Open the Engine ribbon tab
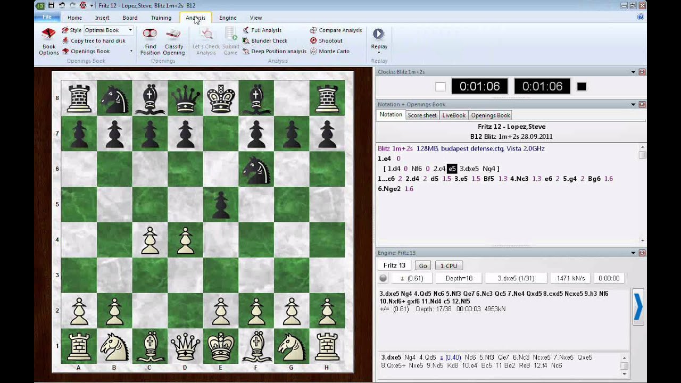Screen dimensions: 681x383 228,18
